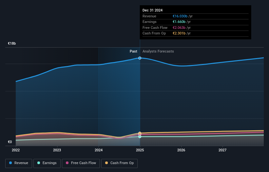Click the Cash From Op marker at 2025
Viewport: 269px width, 172px height.
coord(140,133)
